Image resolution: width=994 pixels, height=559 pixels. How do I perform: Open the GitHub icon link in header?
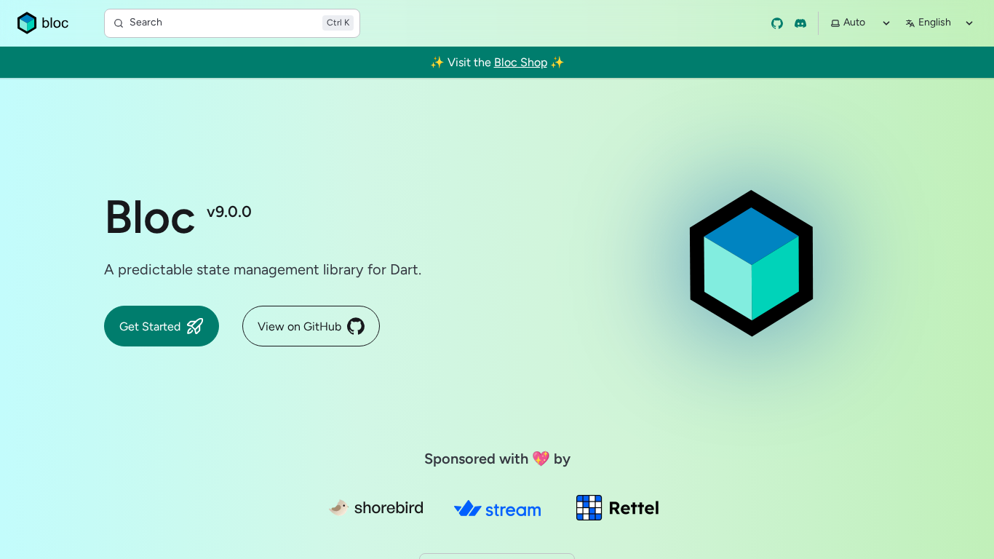click(777, 23)
